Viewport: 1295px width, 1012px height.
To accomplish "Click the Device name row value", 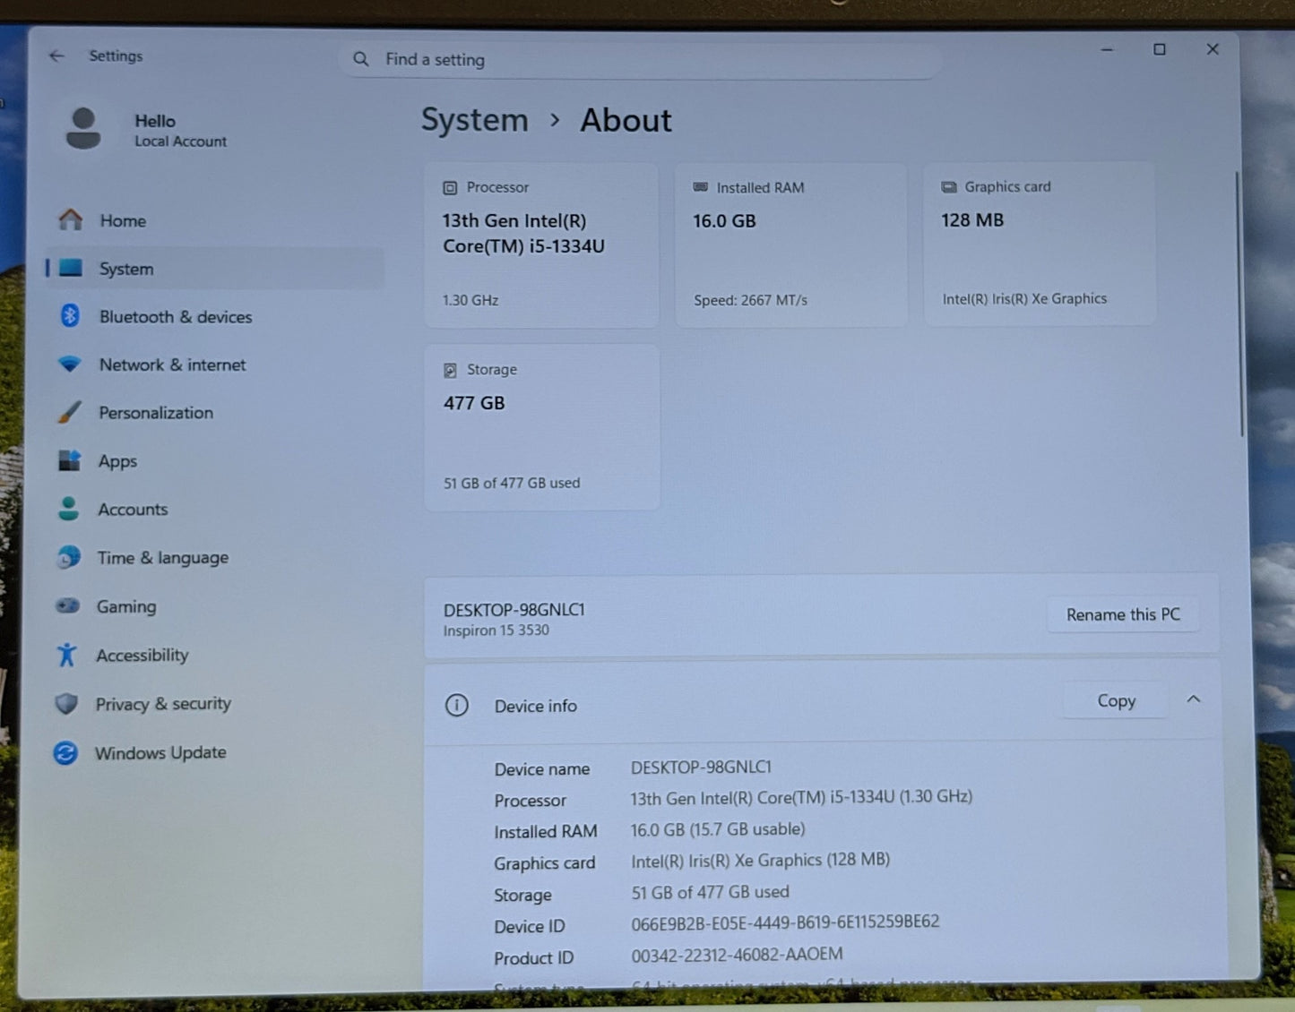I will 701,768.
